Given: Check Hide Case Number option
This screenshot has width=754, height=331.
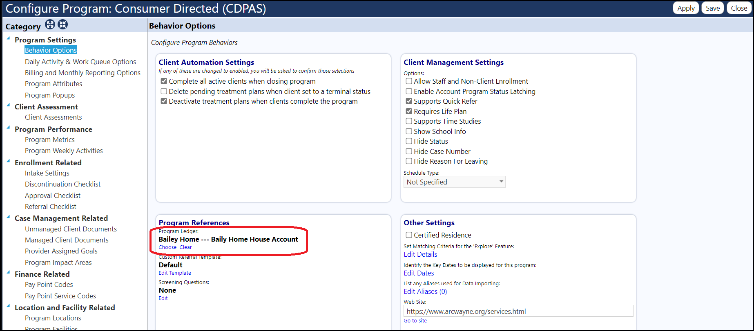Looking at the screenshot, I should click(409, 151).
